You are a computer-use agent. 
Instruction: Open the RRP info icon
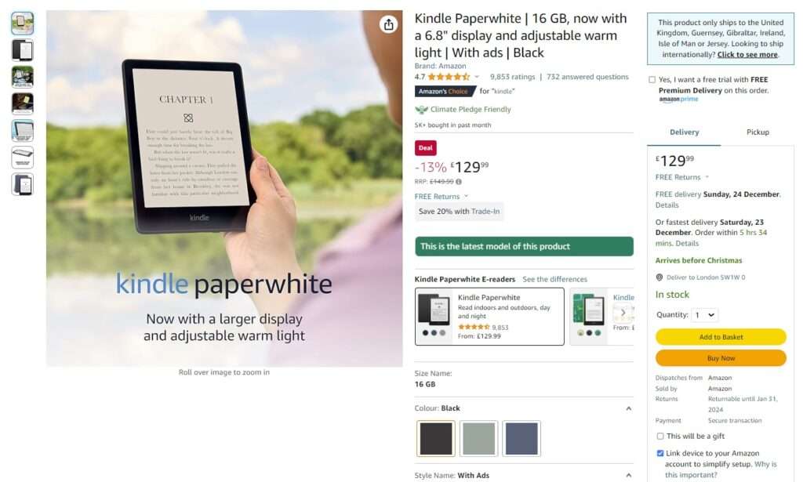pos(459,182)
